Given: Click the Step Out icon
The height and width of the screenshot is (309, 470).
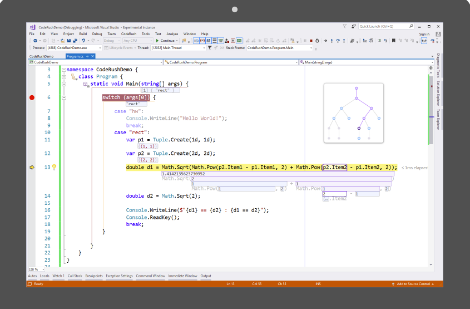Looking at the screenshot, I should click(344, 41).
